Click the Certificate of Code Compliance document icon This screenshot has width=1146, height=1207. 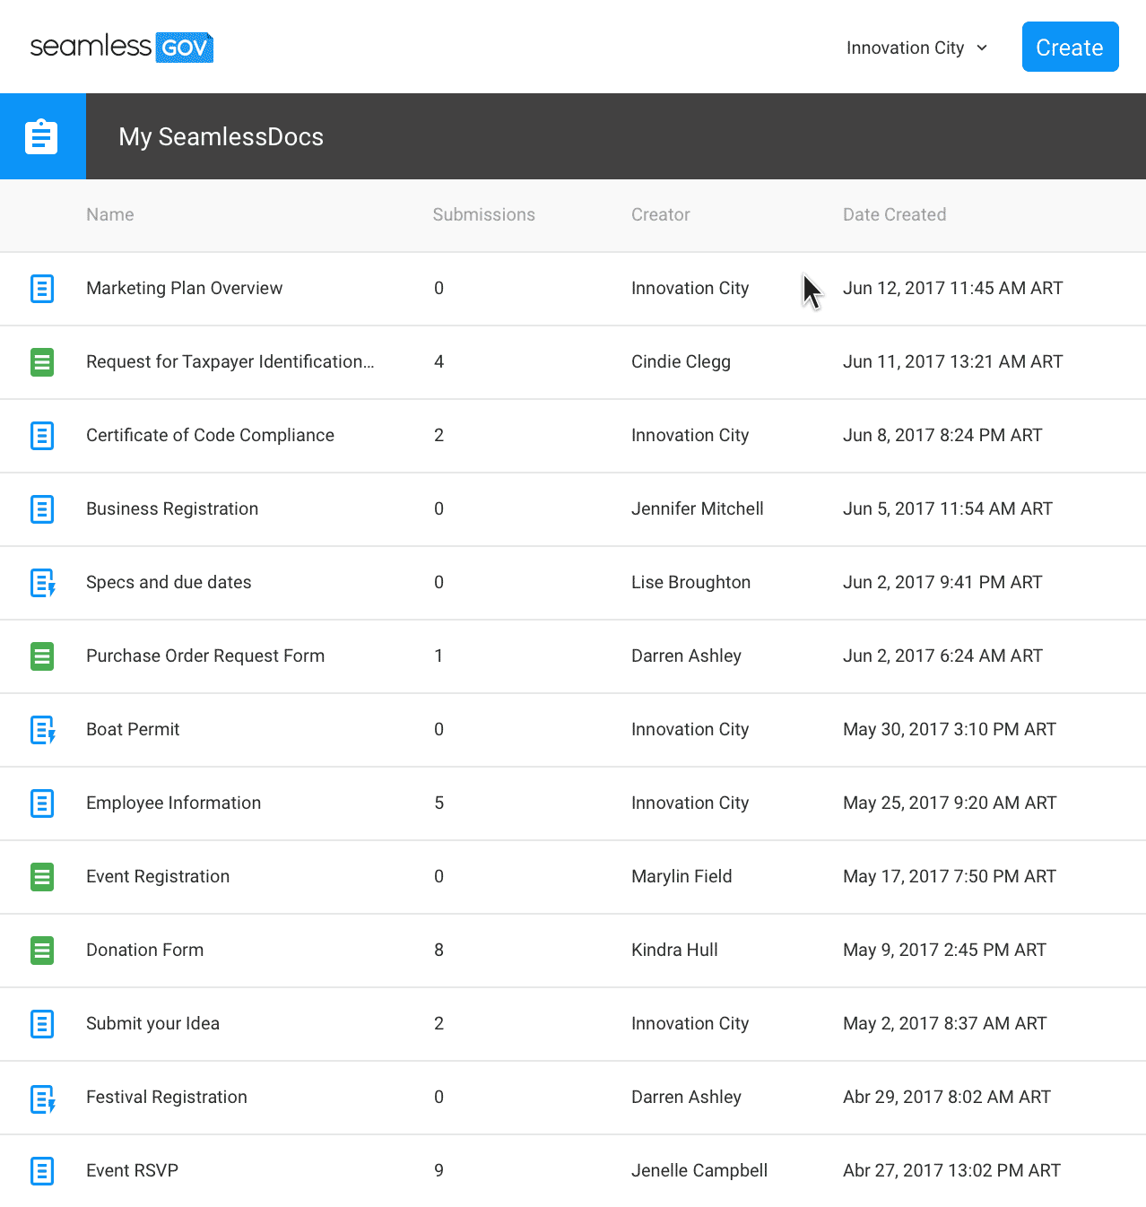[x=42, y=436]
